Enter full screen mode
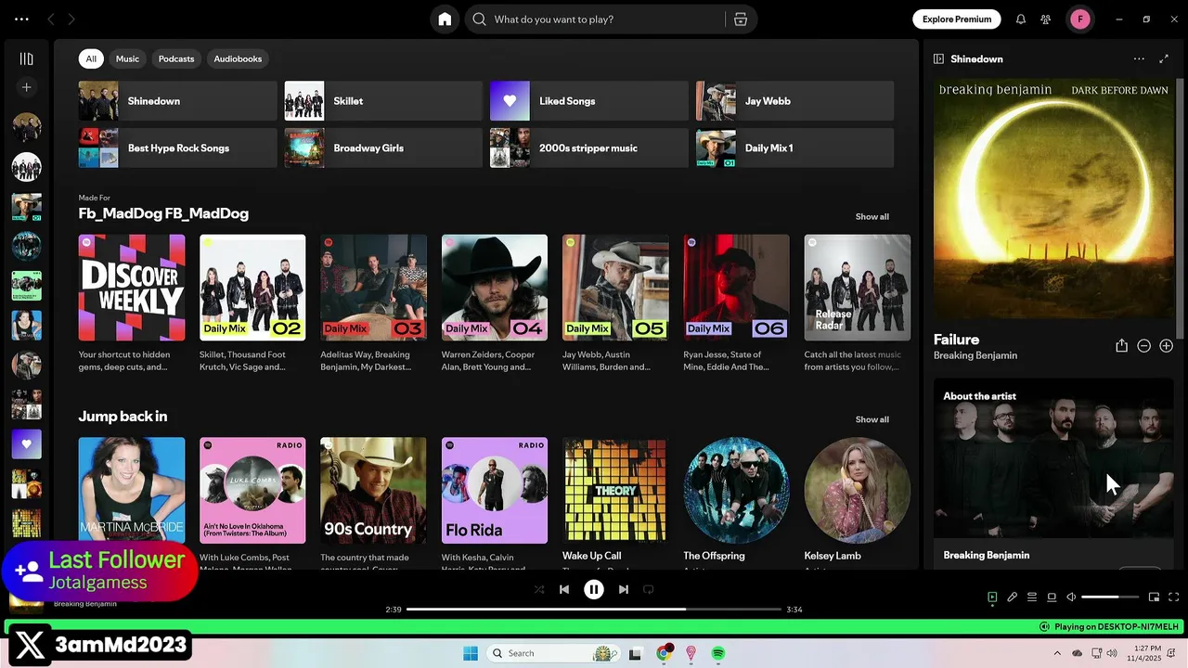The image size is (1188, 668). [1174, 597]
